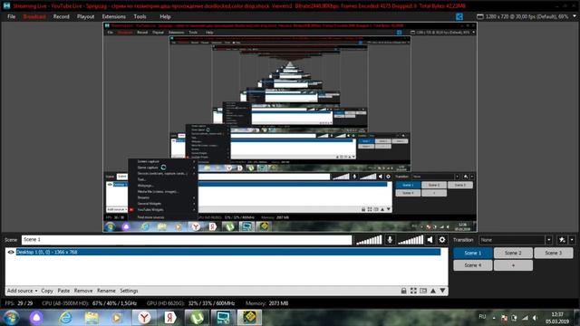Click the fullscreen expand source icon
580x326 pixels.
(413, 291)
